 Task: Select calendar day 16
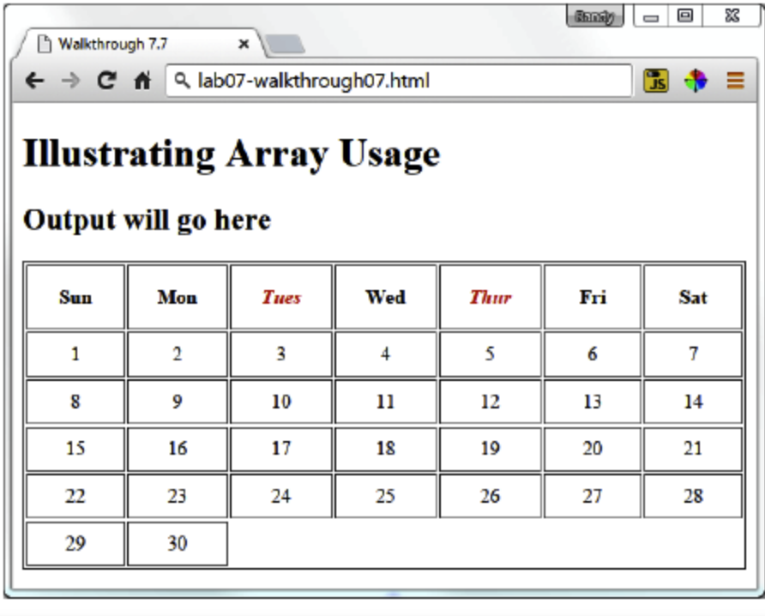pyautogui.click(x=178, y=449)
